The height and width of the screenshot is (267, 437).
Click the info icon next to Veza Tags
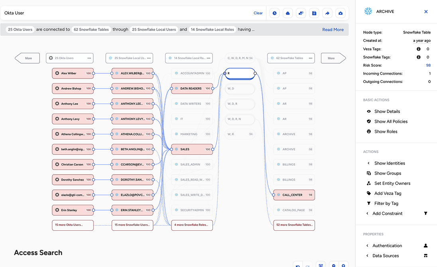tap(418, 49)
